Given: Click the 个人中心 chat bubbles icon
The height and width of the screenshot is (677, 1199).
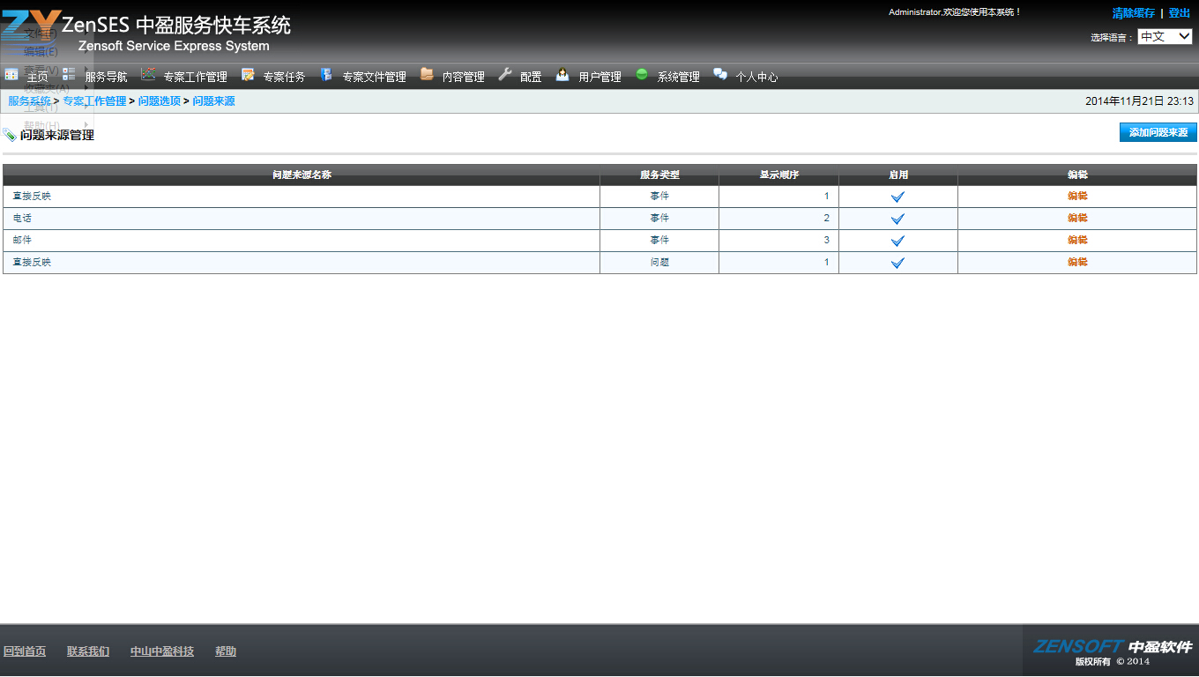Looking at the screenshot, I should pyautogui.click(x=720, y=75).
